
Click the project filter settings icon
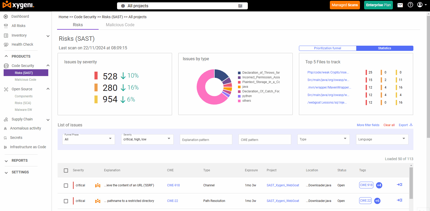pos(240,6)
